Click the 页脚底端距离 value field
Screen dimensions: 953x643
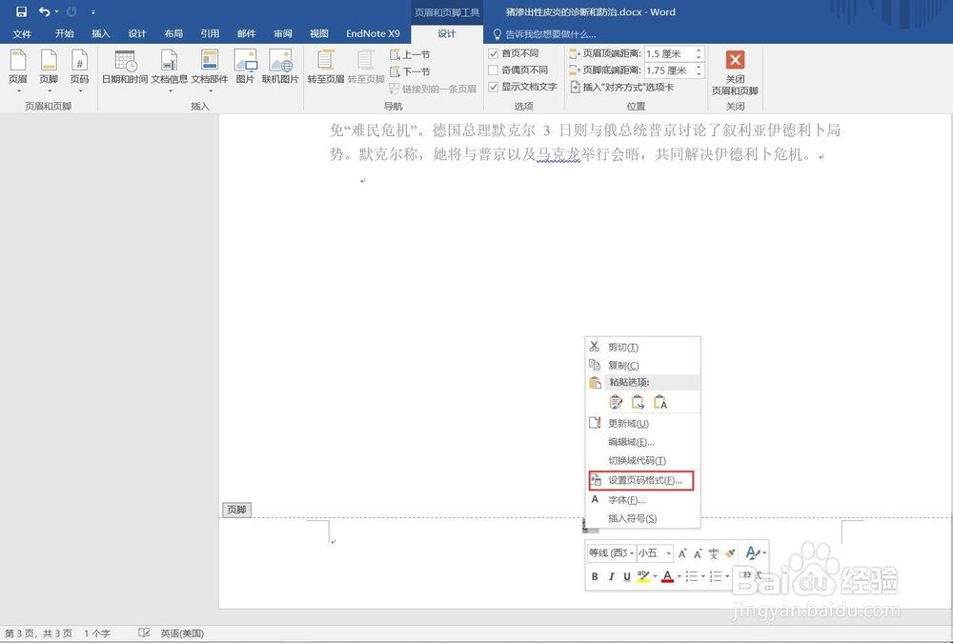click(668, 70)
